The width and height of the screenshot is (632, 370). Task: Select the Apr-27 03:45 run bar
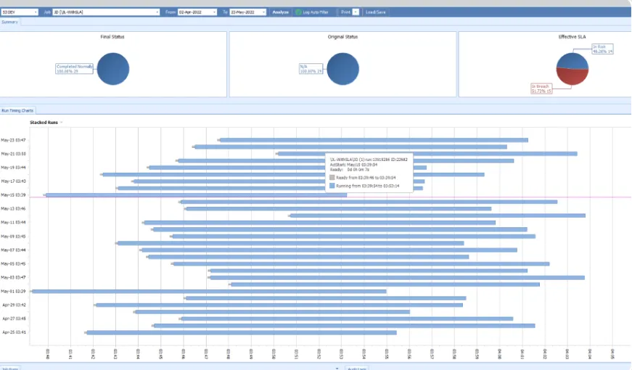(347, 318)
